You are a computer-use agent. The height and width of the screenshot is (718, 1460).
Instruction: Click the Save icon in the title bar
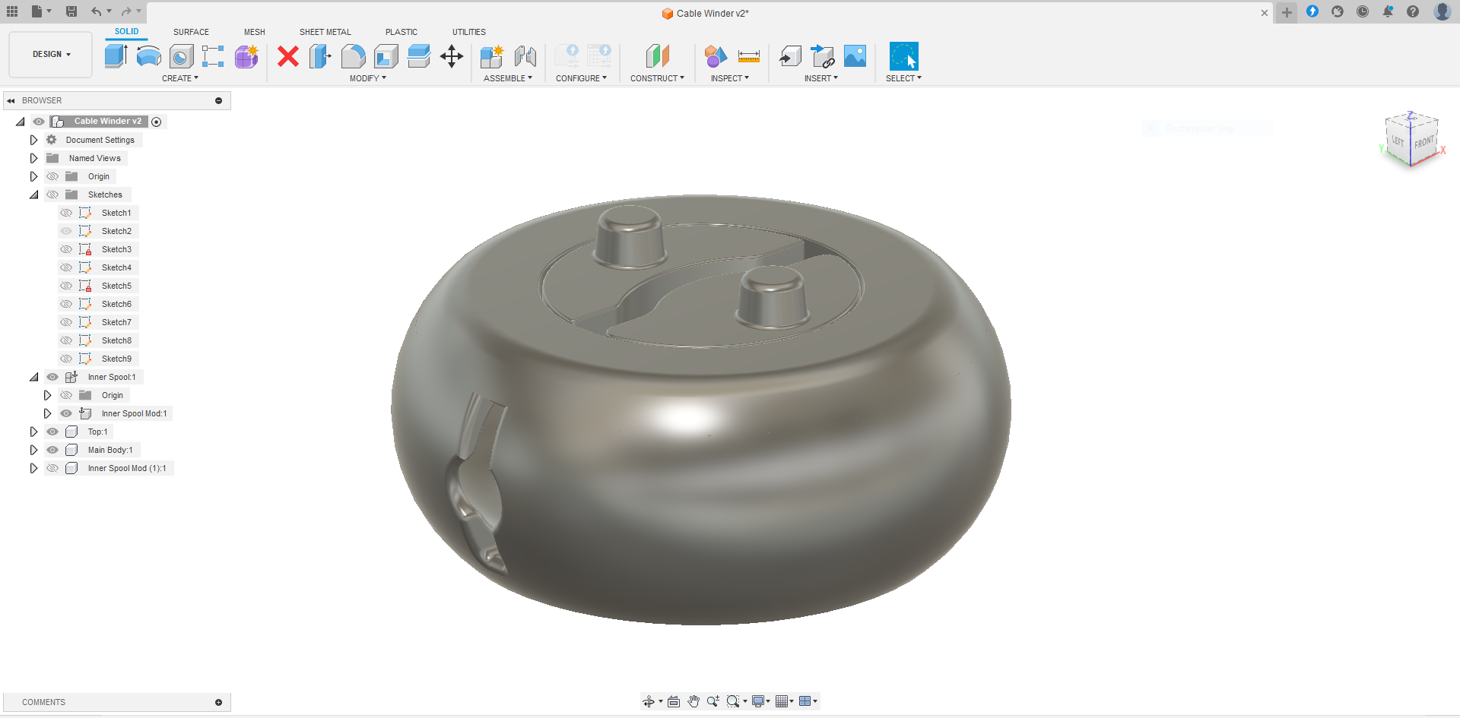(x=71, y=11)
